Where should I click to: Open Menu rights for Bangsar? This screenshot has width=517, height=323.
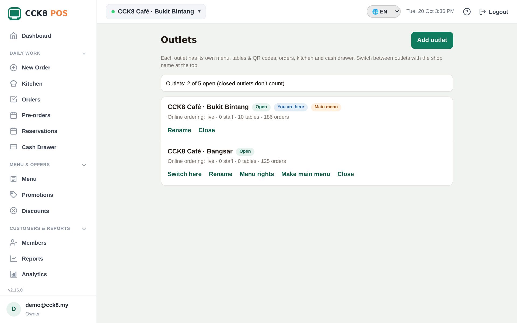[x=257, y=174]
